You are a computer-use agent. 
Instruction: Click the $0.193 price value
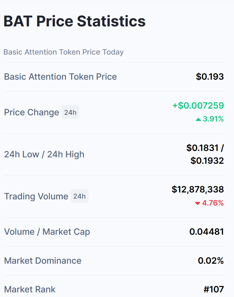tap(210, 77)
